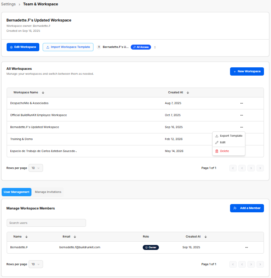This screenshot has width=271, height=278.
Task: Sort members by Name arrow
Action: tap(26, 237)
